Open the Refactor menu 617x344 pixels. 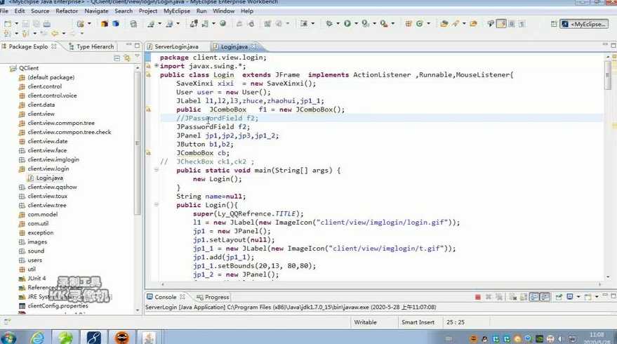coord(67,11)
